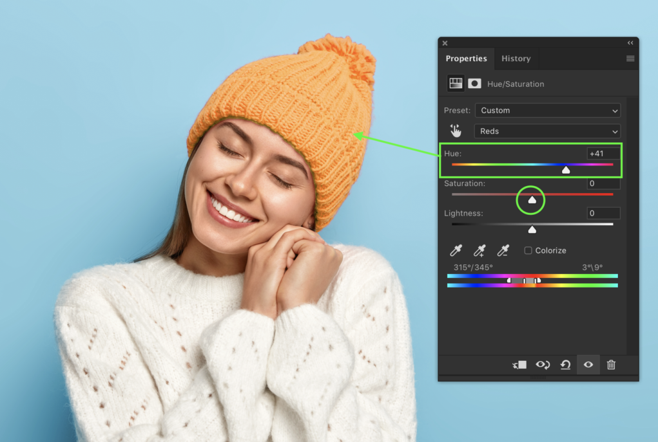Collapse the panel with double arrows
The width and height of the screenshot is (658, 442).
point(630,42)
